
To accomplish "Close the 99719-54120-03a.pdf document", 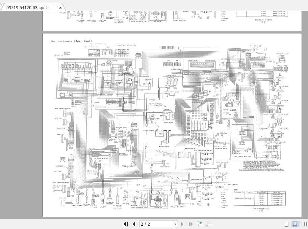I will (x=60, y=8).
